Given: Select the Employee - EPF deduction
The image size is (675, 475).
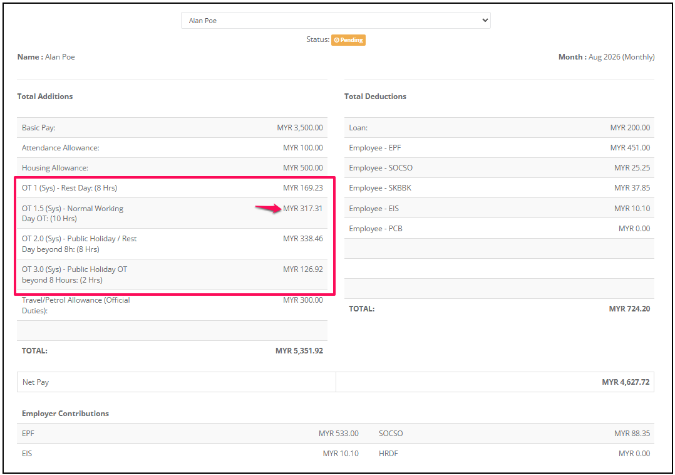Looking at the screenshot, I should coord(499,148).
